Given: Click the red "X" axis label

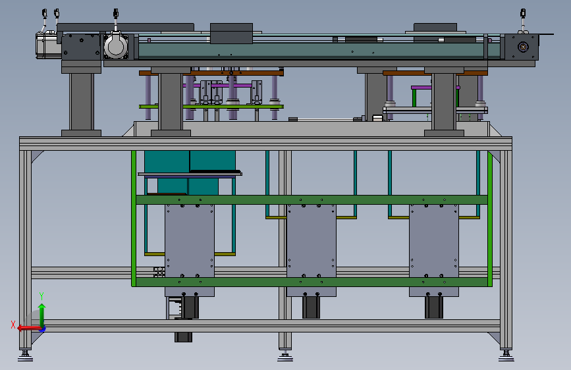Looking at the screenshot, I should pyautogui.click(x=13, y=325).
